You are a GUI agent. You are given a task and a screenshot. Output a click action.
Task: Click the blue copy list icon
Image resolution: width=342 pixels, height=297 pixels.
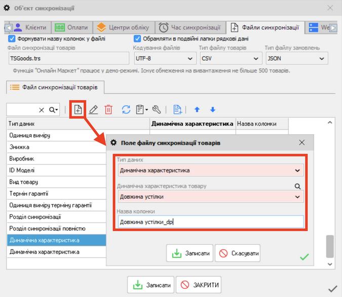[177, 109]
